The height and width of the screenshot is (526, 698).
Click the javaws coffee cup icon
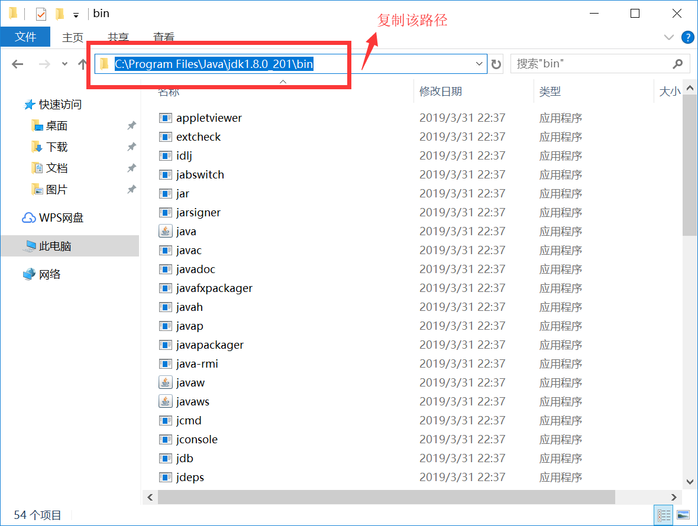(x=165, y=401)
